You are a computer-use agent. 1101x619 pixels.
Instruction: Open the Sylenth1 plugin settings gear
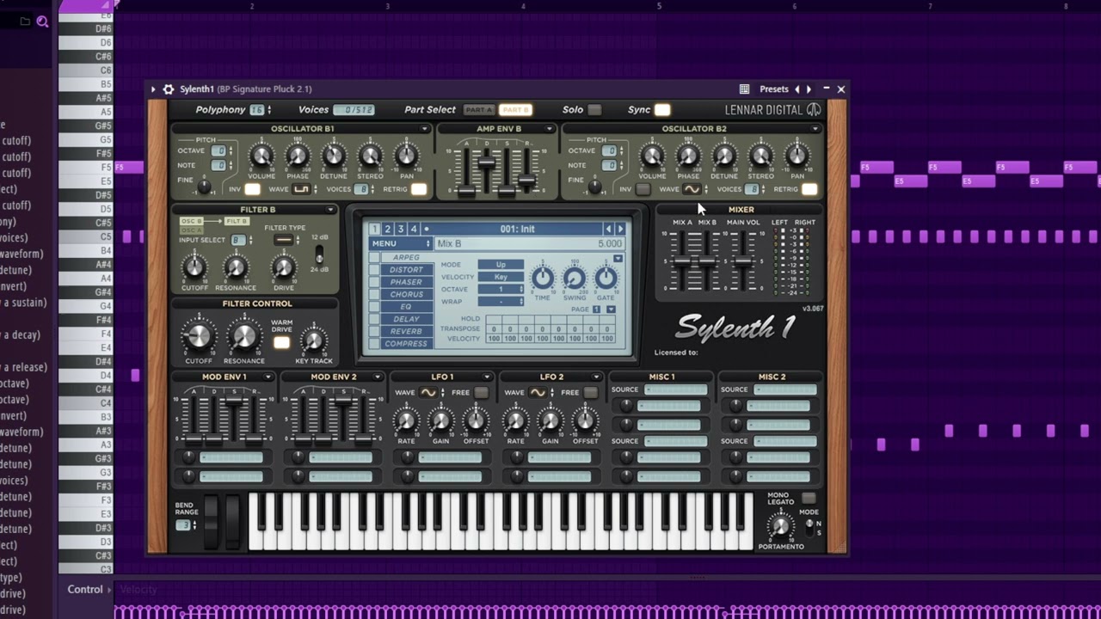pyautogui.click(x=169, y=89)
